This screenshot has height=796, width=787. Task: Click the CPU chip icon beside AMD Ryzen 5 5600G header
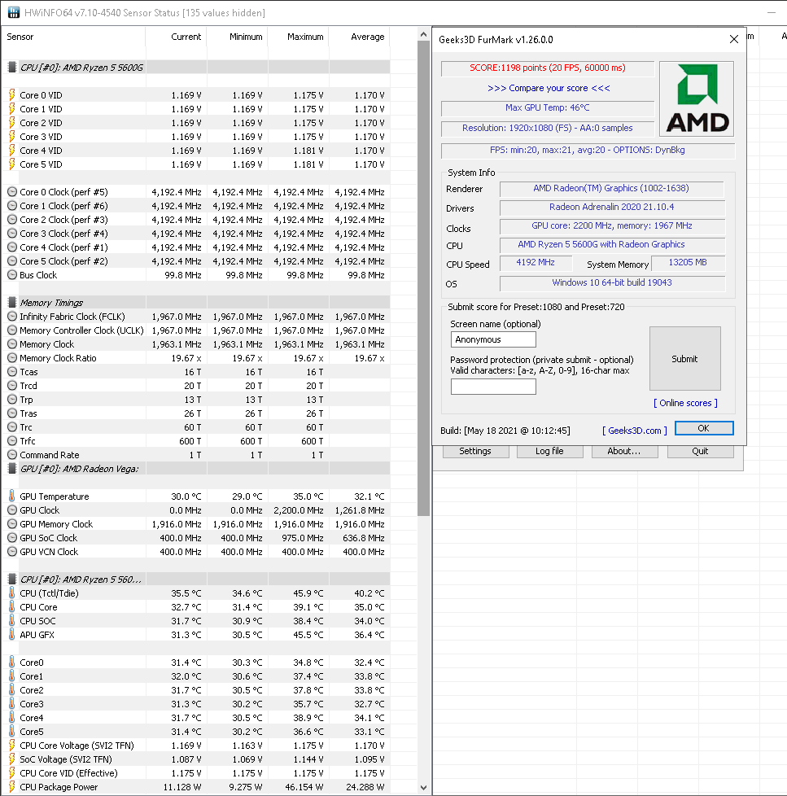click(11, 67)
